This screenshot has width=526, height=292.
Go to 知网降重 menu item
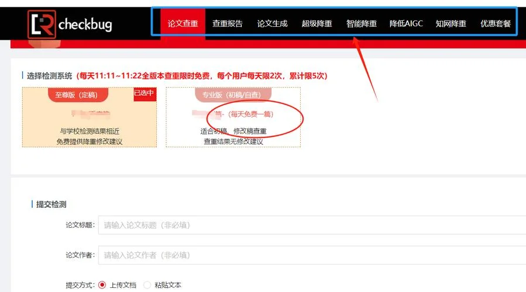click(x=451, y=23)
